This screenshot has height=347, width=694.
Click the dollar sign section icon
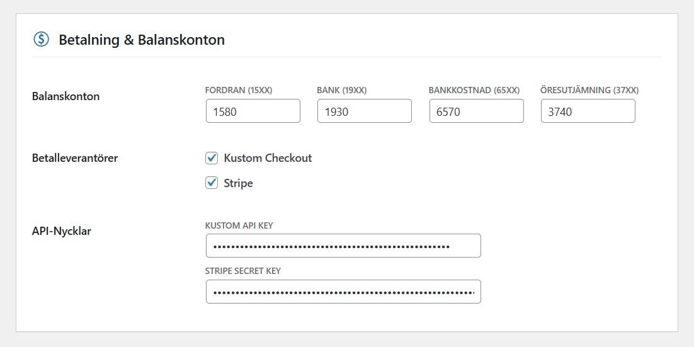(41, 40)
